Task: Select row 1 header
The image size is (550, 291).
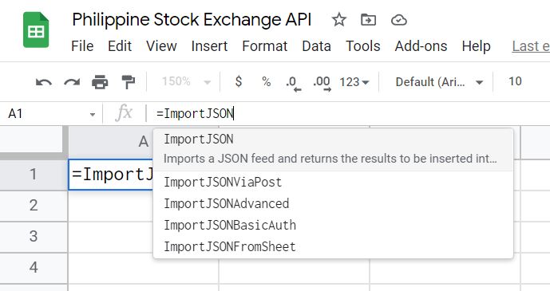Action: tap(34, 174)
